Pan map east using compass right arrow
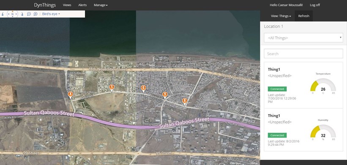 (x=16, y=14)
